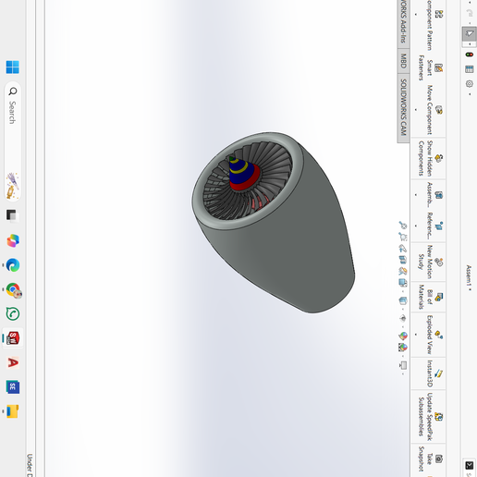The height and width of the screenshot is (477, 477).
Task: Expand the Exploded View dropdown arrow
Action: pos(416,335)
